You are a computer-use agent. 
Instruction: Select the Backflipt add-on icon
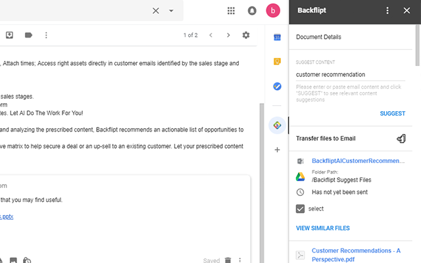277,126
